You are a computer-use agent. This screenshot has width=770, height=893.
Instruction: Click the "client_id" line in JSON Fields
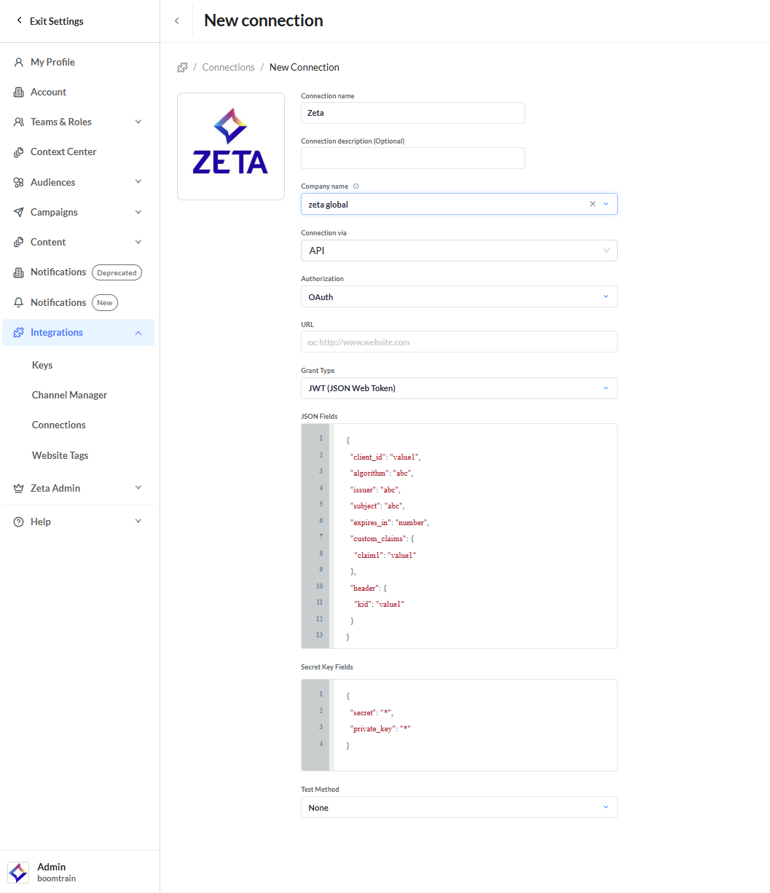(385, 457)
